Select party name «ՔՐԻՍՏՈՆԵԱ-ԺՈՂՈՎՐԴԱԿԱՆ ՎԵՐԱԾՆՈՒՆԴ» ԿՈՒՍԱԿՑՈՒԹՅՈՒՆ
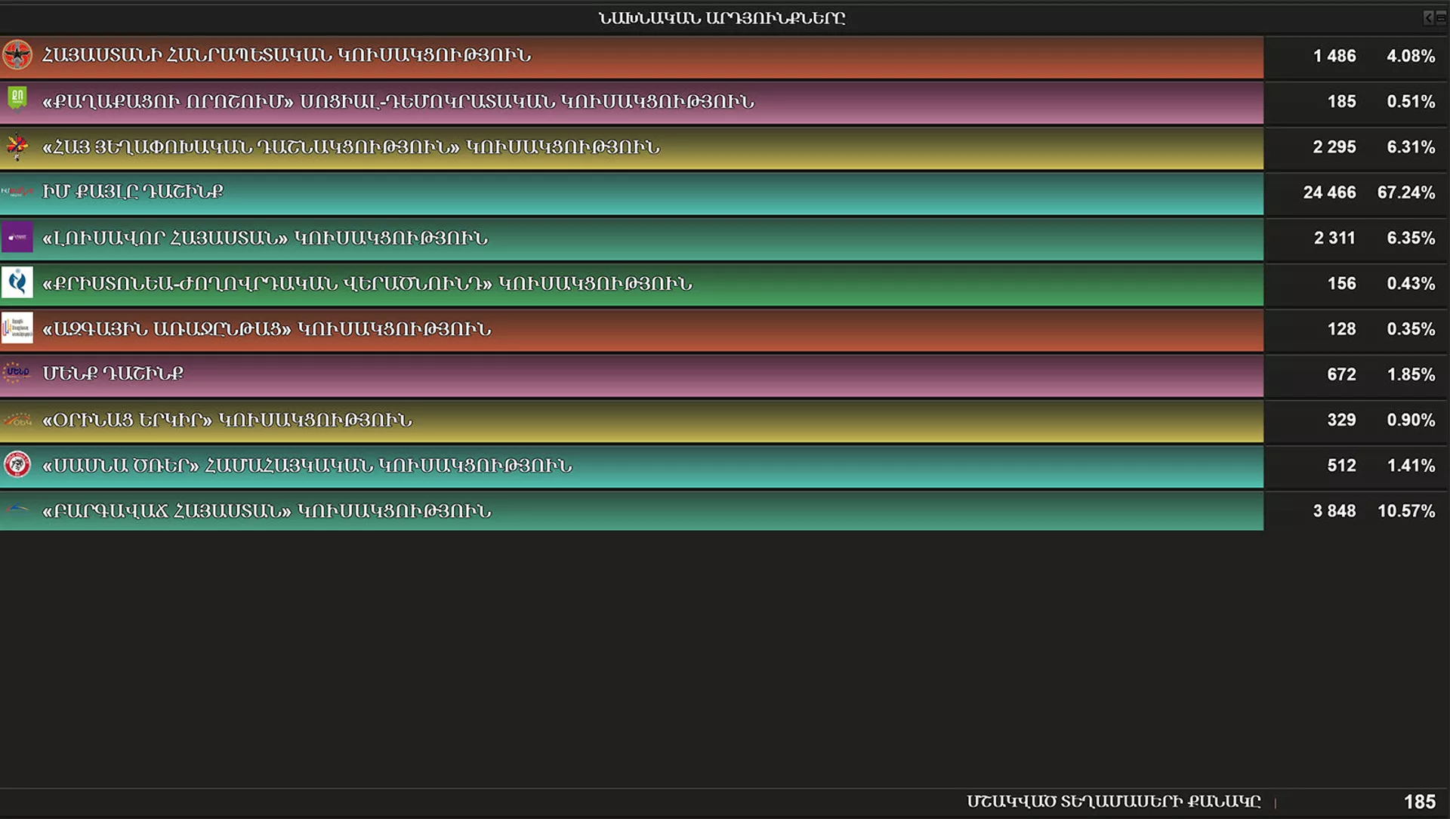1450x819 pixels. tap(367, 284)
